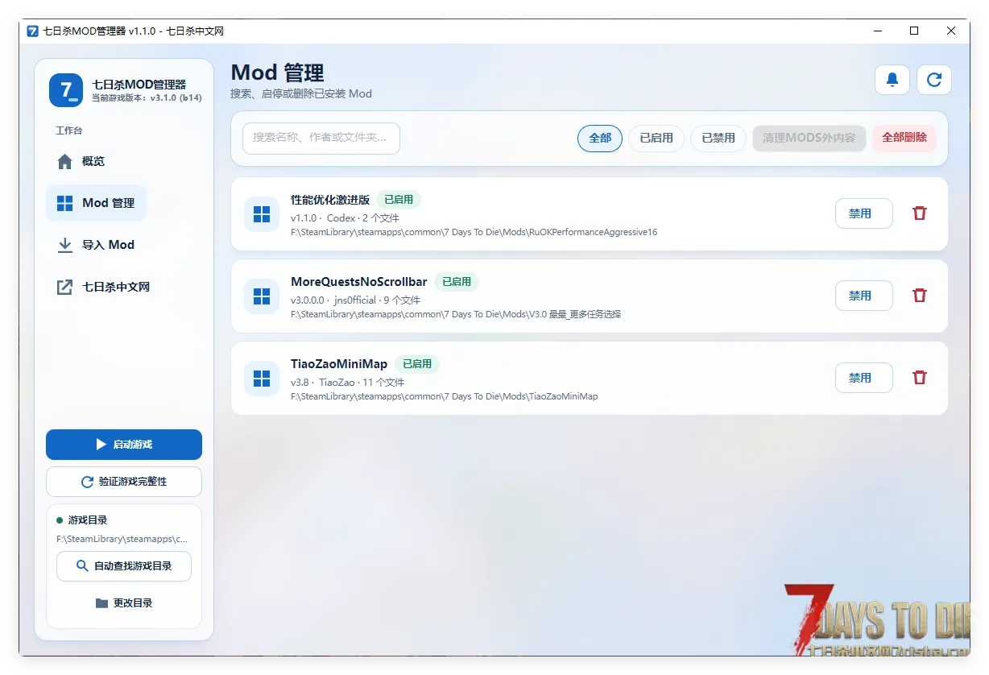Filter mods by 已启用

pyautogui.click(x=656, y=139)
